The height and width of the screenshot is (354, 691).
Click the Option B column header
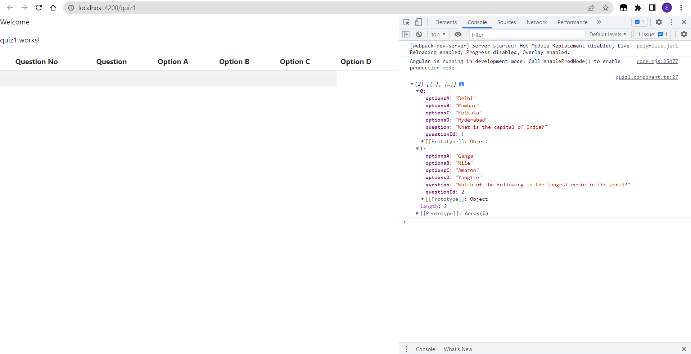pyautogui.click(x=234, y=62)
